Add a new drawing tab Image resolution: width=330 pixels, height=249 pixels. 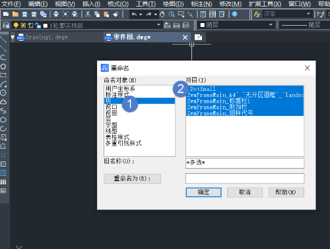coord(198,37)
